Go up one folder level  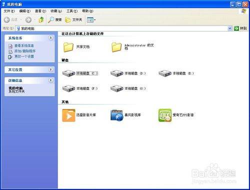41,19
